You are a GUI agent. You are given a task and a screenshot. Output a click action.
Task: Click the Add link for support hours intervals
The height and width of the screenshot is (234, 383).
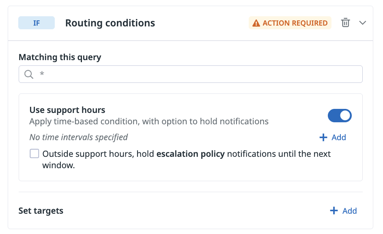(339, 137)
